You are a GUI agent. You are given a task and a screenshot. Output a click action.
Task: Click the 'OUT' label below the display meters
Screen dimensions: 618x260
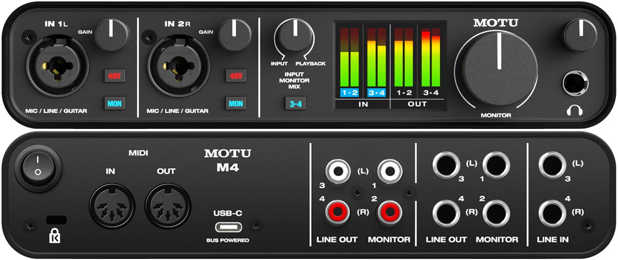pos(417,104)
